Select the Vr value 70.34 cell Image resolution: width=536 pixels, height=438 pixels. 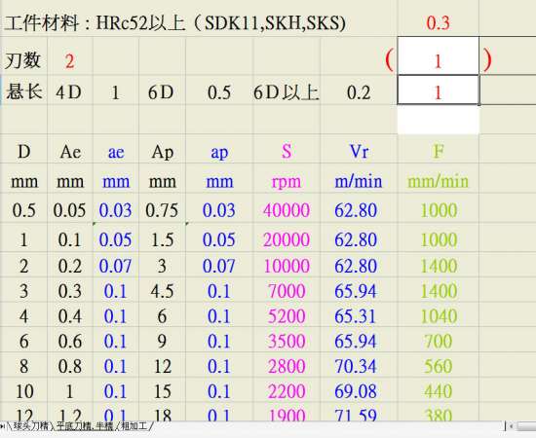pyautogui.click(x=359, y=366)
